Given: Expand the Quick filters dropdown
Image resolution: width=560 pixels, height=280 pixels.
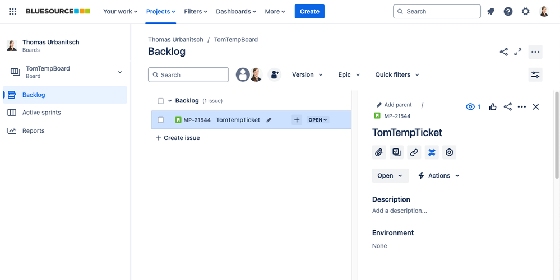Looking at the screenshot, I should (397, 74).
